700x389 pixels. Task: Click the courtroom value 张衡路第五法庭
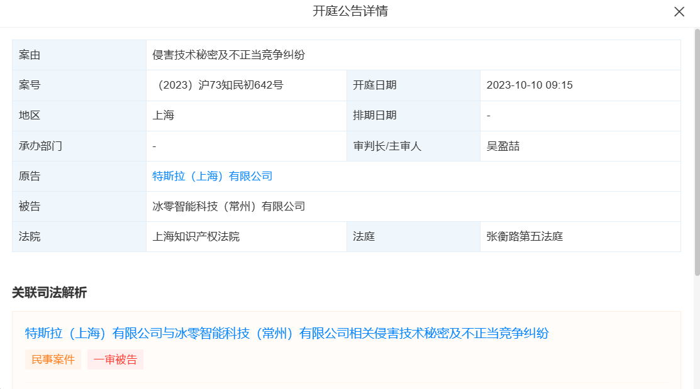click(525, 236)
